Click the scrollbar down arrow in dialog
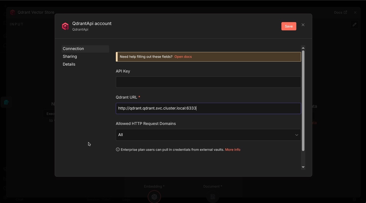The image size is (366, 203). click(303, 167)
